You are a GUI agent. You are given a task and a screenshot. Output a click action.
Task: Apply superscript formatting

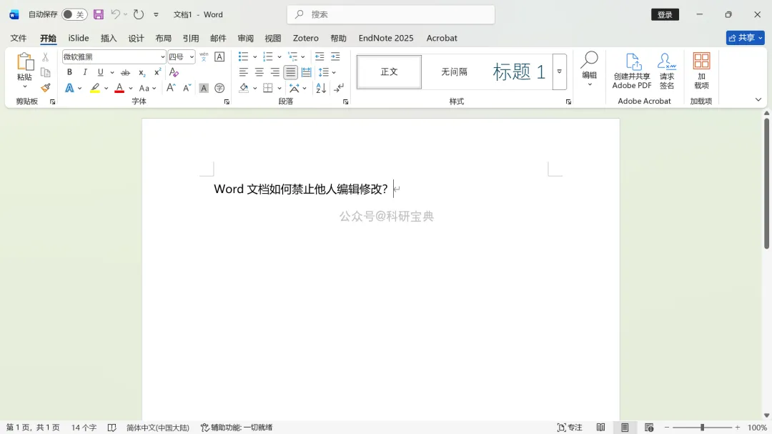point(157,72)
